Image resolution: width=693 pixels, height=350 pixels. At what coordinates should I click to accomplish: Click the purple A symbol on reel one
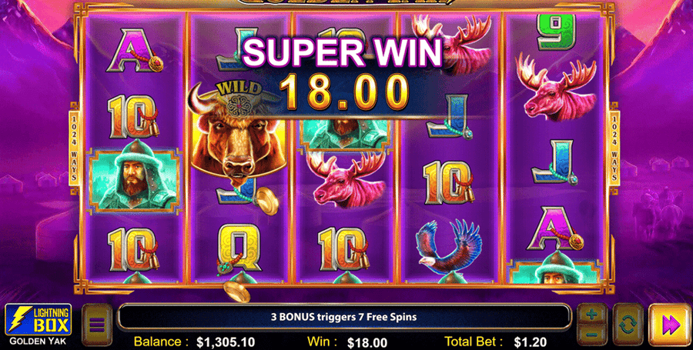tap(134, 50)
